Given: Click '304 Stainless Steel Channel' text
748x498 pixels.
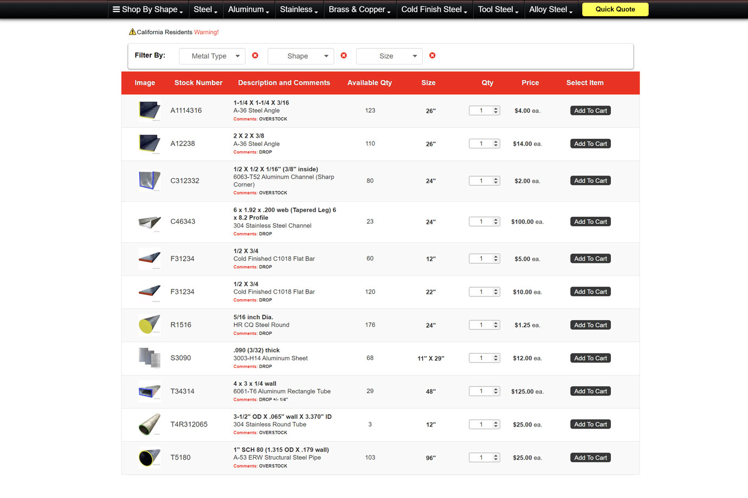Looking at the screenshot, I should point(273,225).
